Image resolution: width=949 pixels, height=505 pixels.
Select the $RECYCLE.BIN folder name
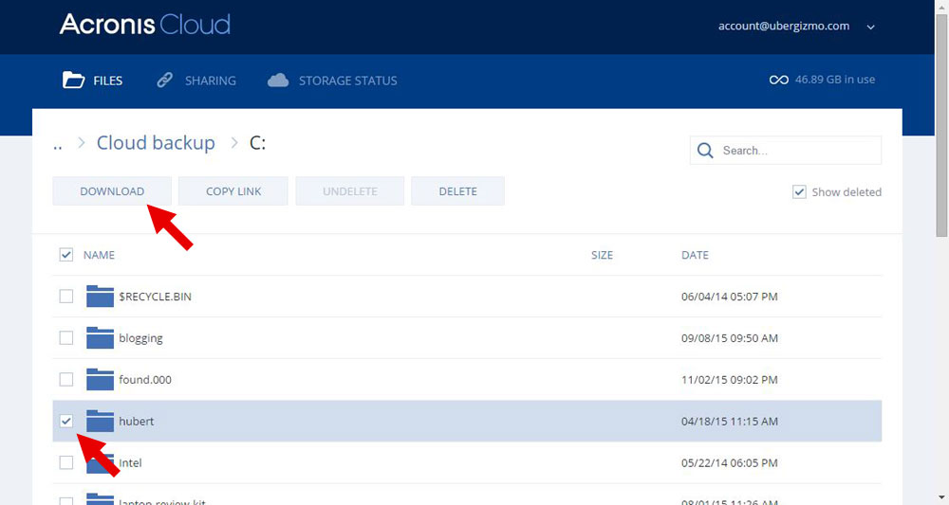point(155,297)
